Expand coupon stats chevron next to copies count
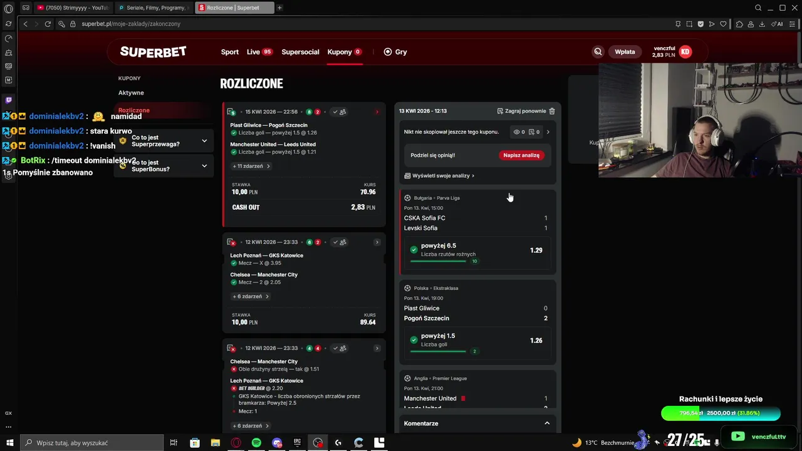 548,132
